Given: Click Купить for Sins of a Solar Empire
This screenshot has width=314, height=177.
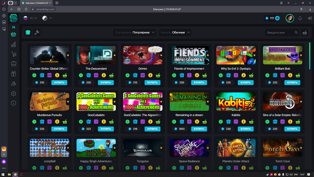Looking at the screenshot, I should point(292,129).
